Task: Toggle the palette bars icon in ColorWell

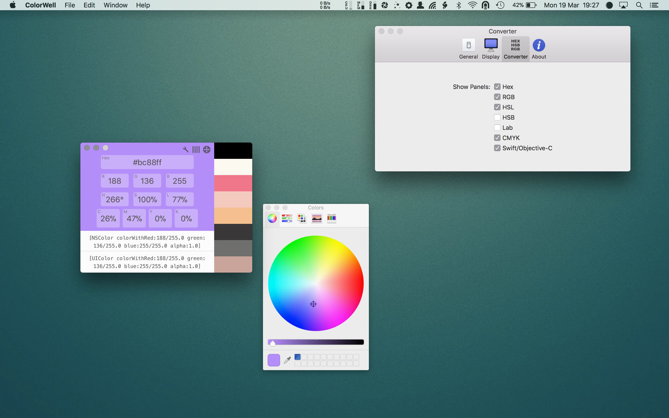Action: (196, 150)
